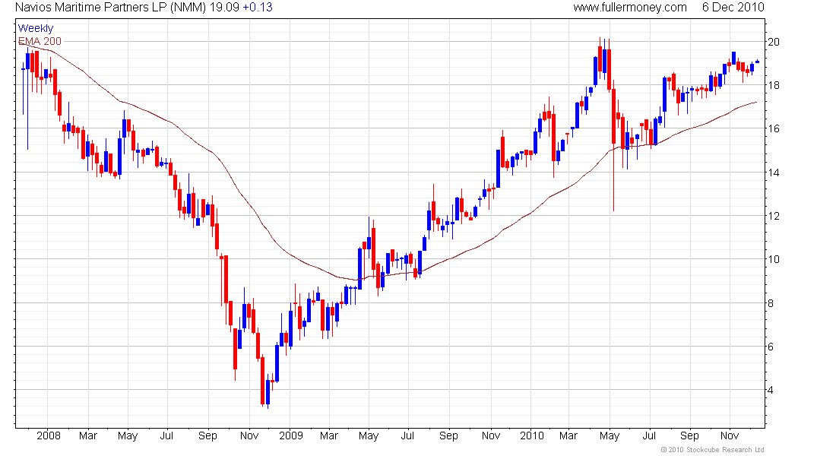836x456 pixels.
Task: Click the price change value +0.13
Action: click(258, 8)
